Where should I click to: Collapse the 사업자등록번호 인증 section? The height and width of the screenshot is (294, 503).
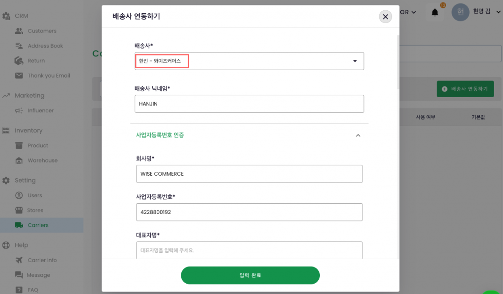coord(358,135)
